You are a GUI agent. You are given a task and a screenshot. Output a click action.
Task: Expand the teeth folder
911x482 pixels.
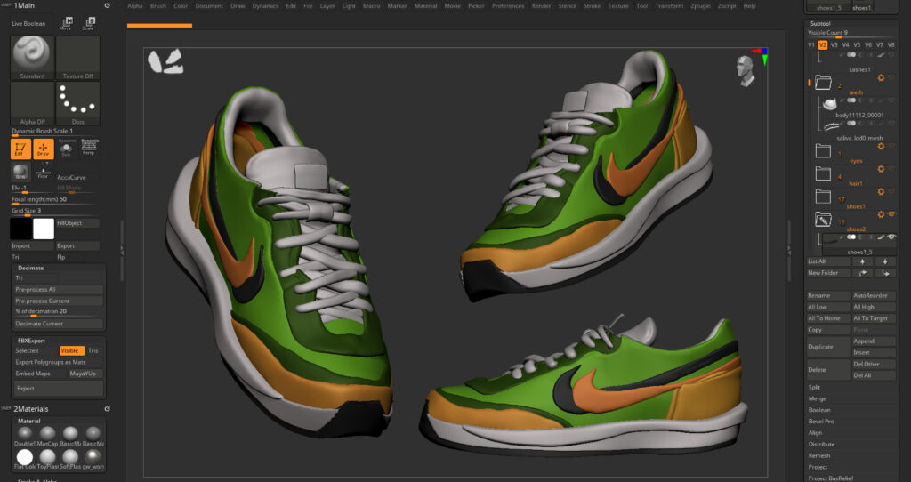823,83
